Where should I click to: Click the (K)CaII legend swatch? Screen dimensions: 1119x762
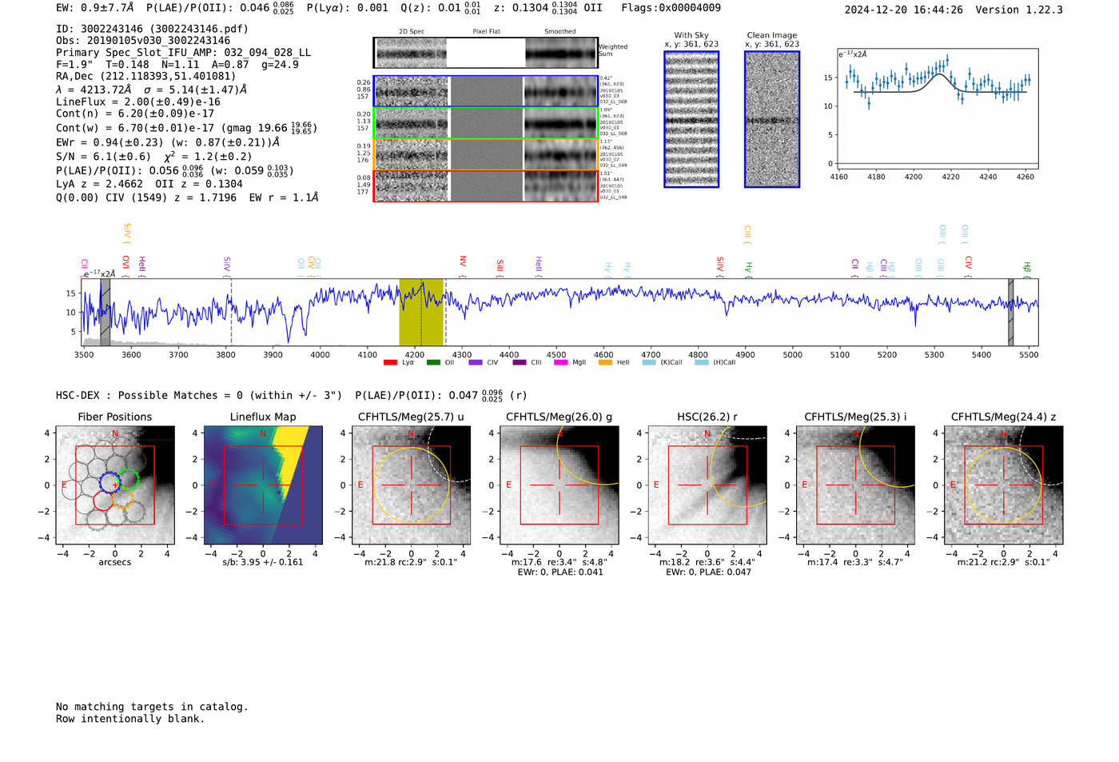tap(648, 362)
